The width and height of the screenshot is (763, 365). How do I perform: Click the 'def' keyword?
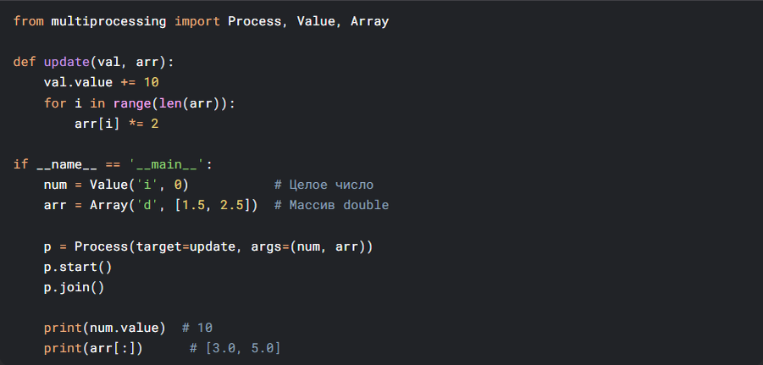[x=25, y=63]
